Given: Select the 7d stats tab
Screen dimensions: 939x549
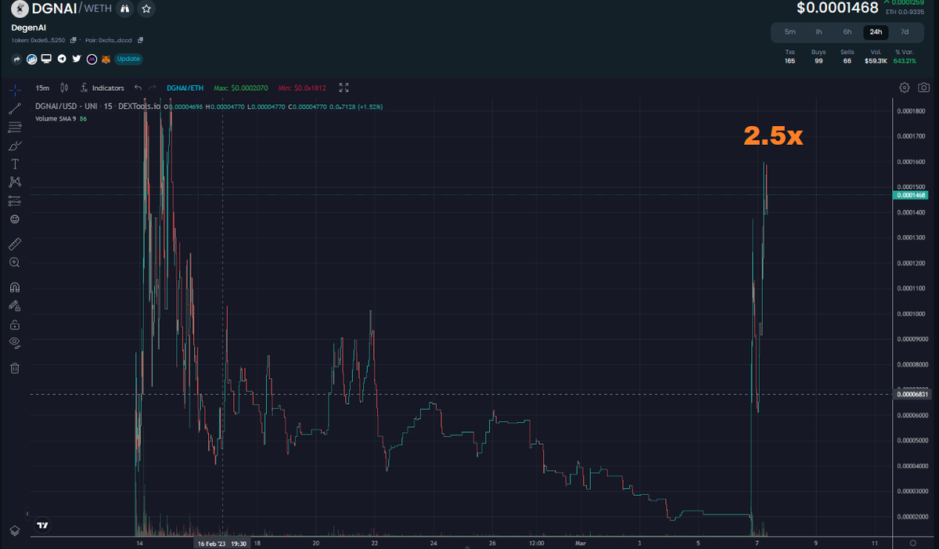Looking at the screenshot, I should click(x=905, y=32).
